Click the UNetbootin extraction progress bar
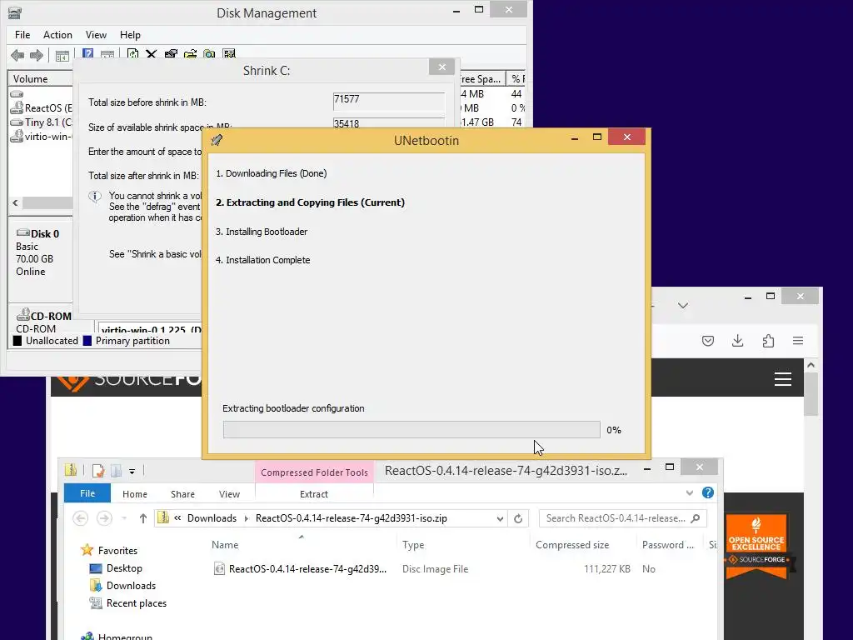The width and height of the screenshot is (853, 640). click(412, 429)
